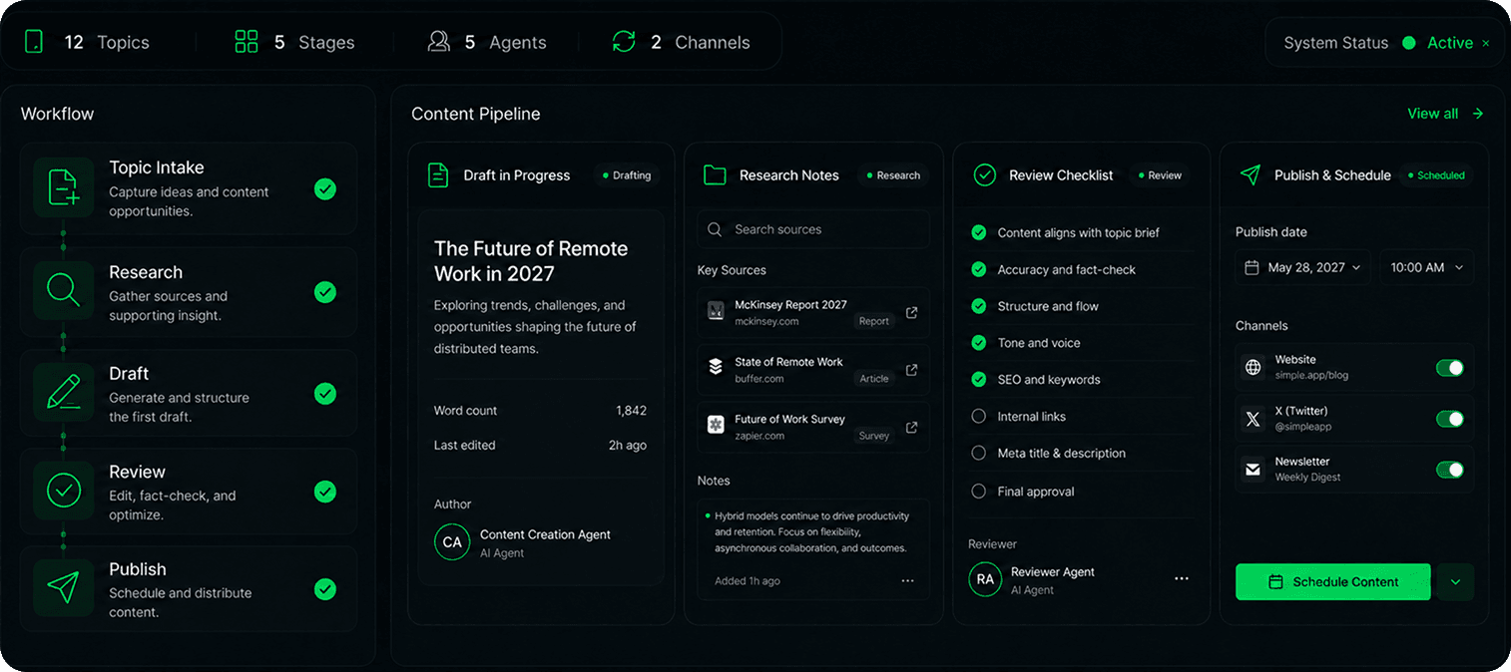
Task: Click the Review Checklist circle-check icon
Action: pyautogui.click(x=984, y=174)
